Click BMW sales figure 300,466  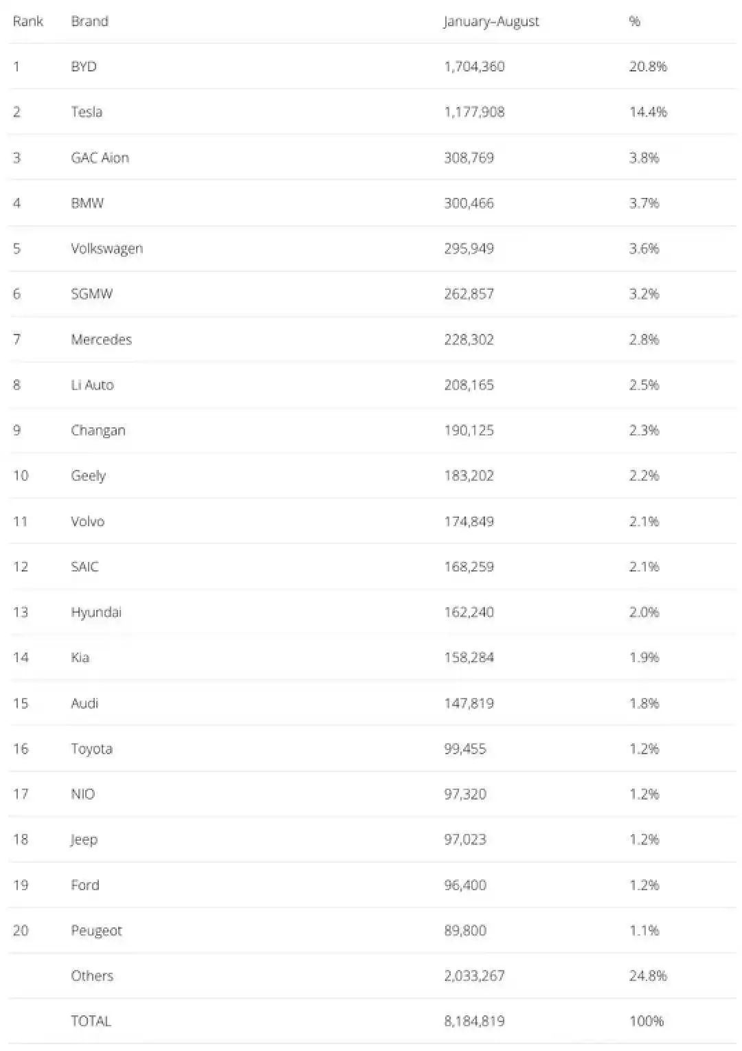(x=469, y=203)
